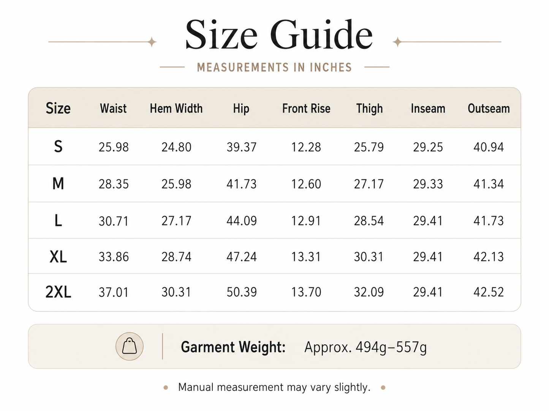Click the Garment Weight label

(x=233, y=347)
